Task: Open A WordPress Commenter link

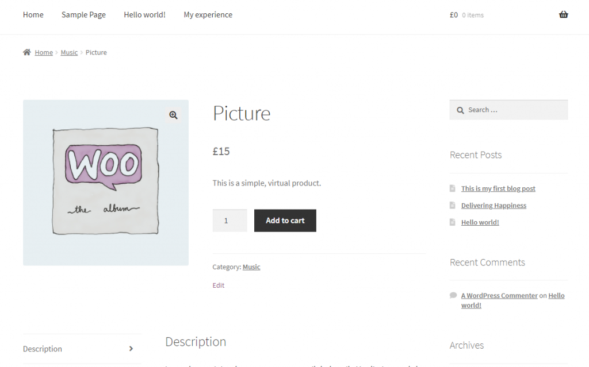Action: [499, 296]
